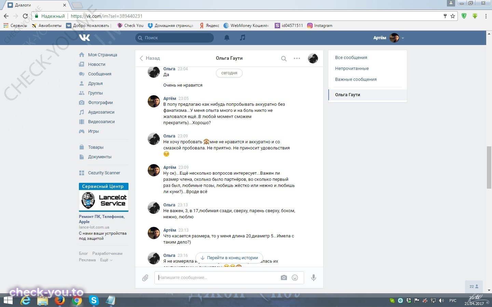Click the green download arrow extension icon
Viewport: 492px width, 307px height.
[x=475, y=16]
